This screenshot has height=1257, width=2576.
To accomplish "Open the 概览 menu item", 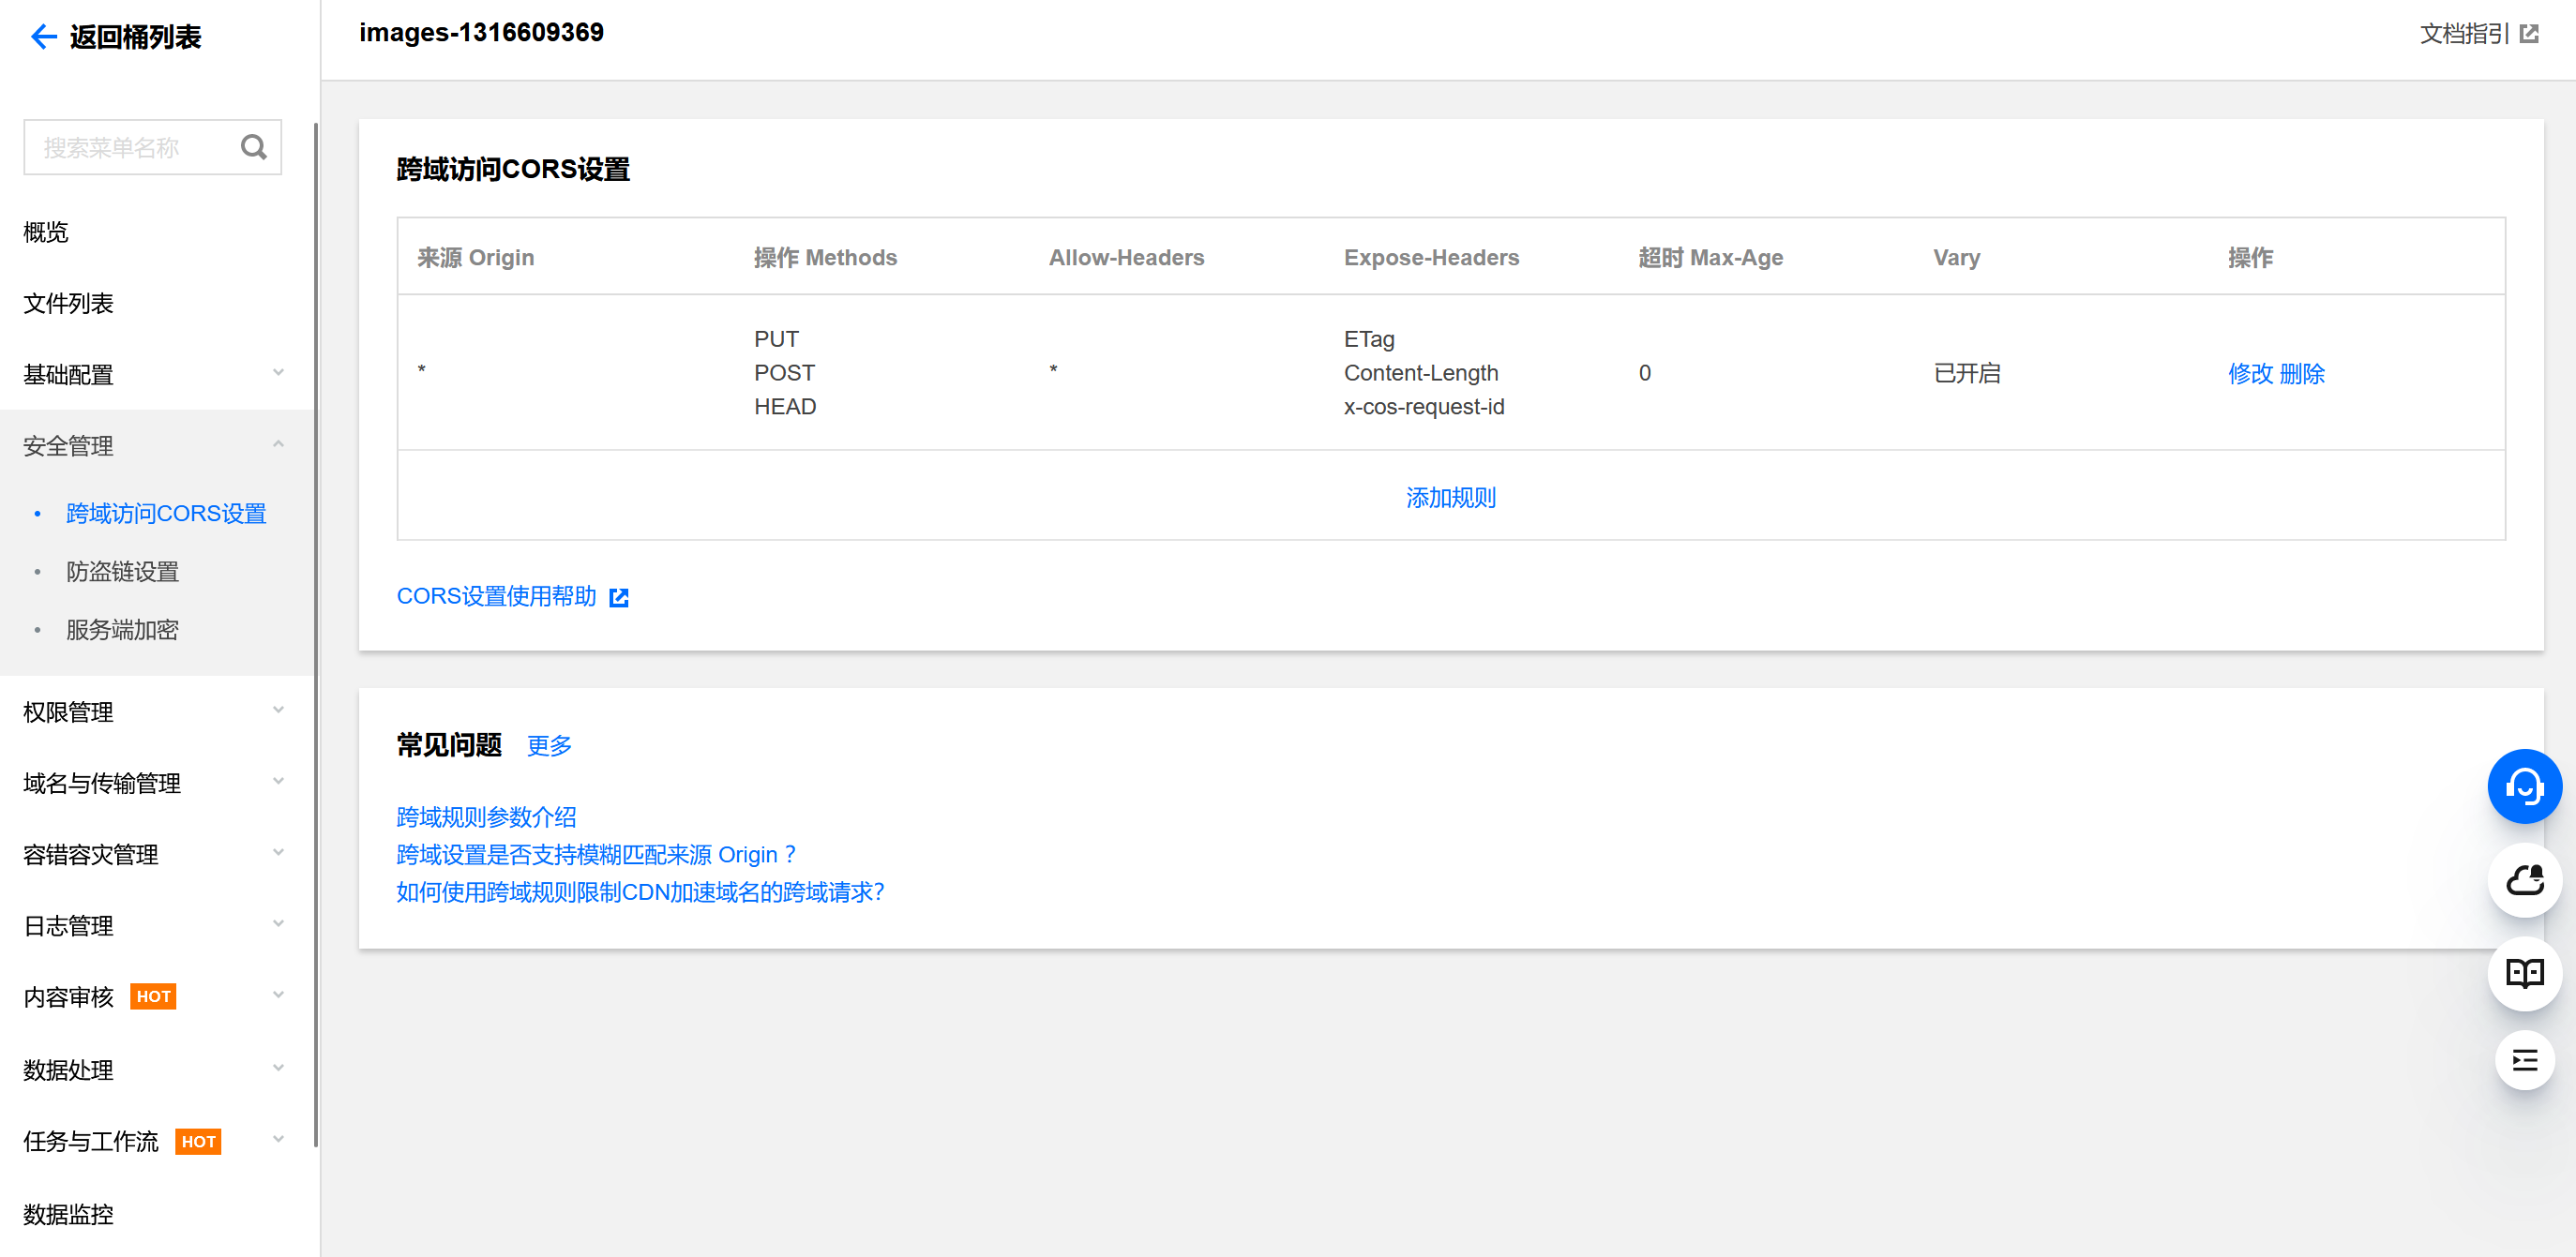I will coord(45,232).
